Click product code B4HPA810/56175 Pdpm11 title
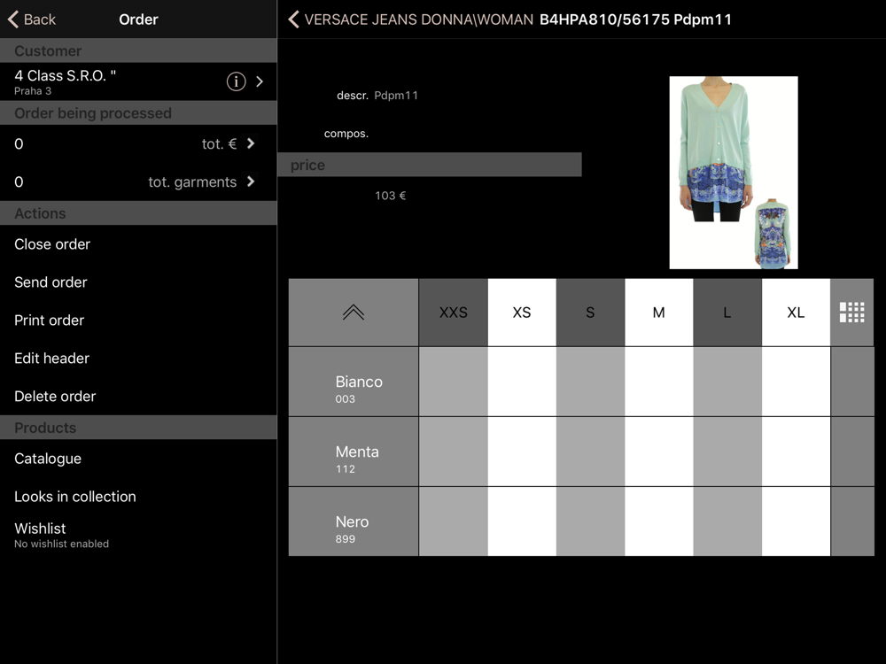The height and width of the screenshot is (664, 886). 635,19
